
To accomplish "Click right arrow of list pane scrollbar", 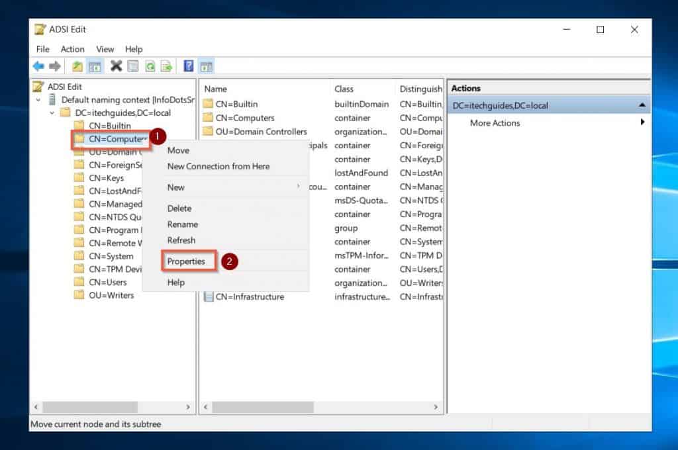I will [x=436, y=407].
